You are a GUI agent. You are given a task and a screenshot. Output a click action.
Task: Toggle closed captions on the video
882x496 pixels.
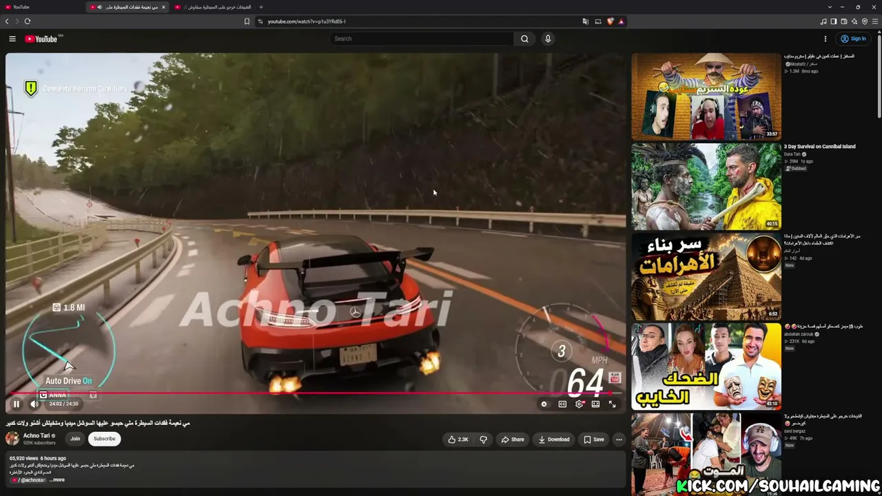point(562,404)
